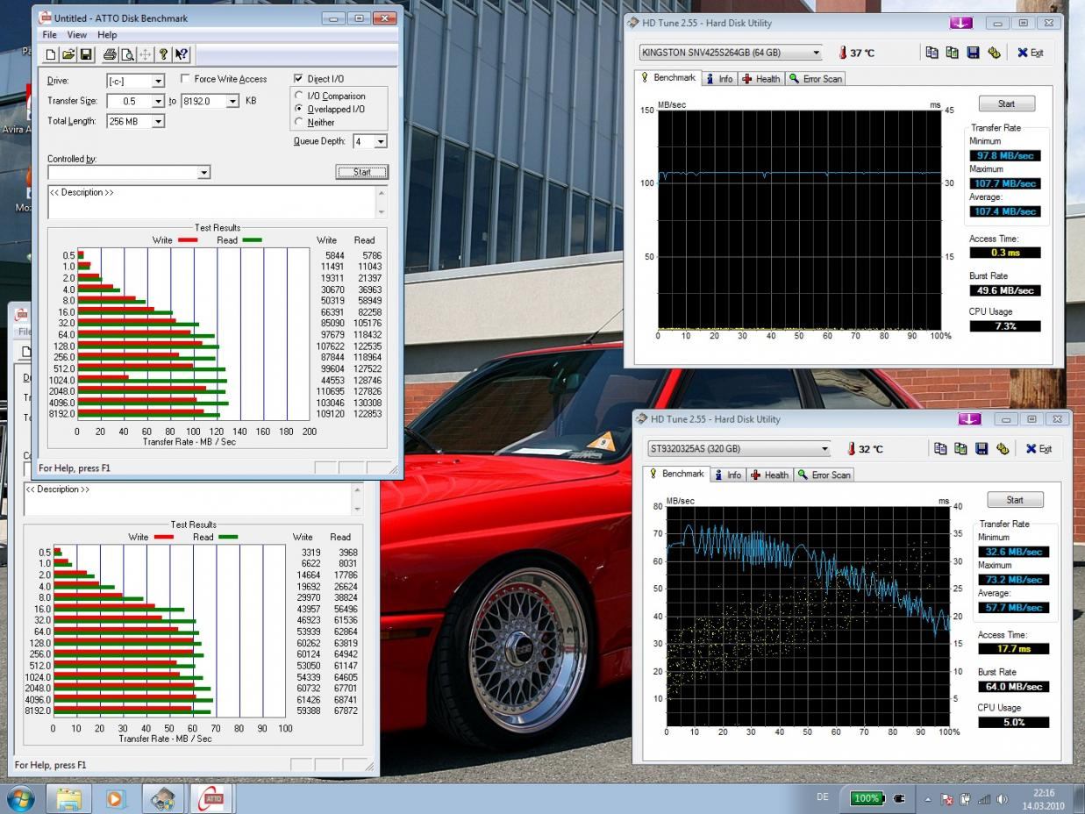Open options icon in ST9320325AS HD Tune window
The width and height of the screenshot is (1085, 814).
click(x=1003, y=449)
